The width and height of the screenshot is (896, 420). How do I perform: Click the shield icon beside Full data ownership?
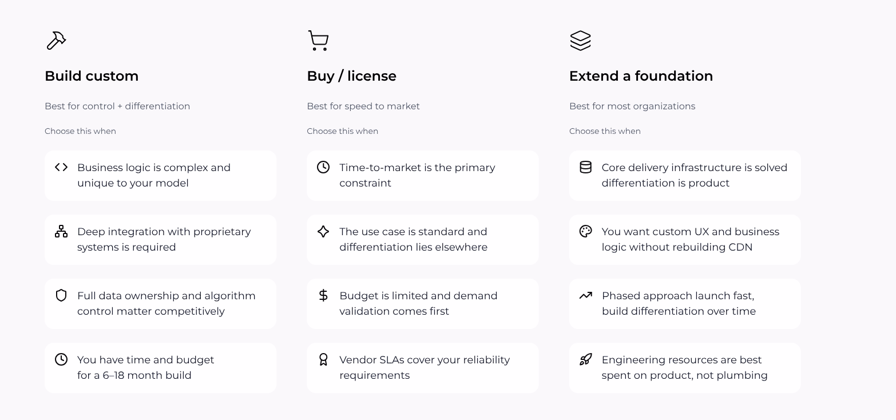pyautogui.click(x=61, y=295)
